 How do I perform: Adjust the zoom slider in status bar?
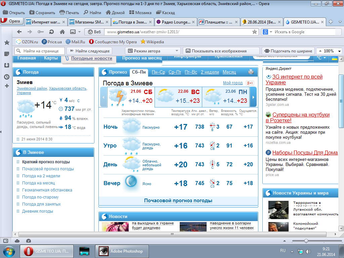pos(306,241)
